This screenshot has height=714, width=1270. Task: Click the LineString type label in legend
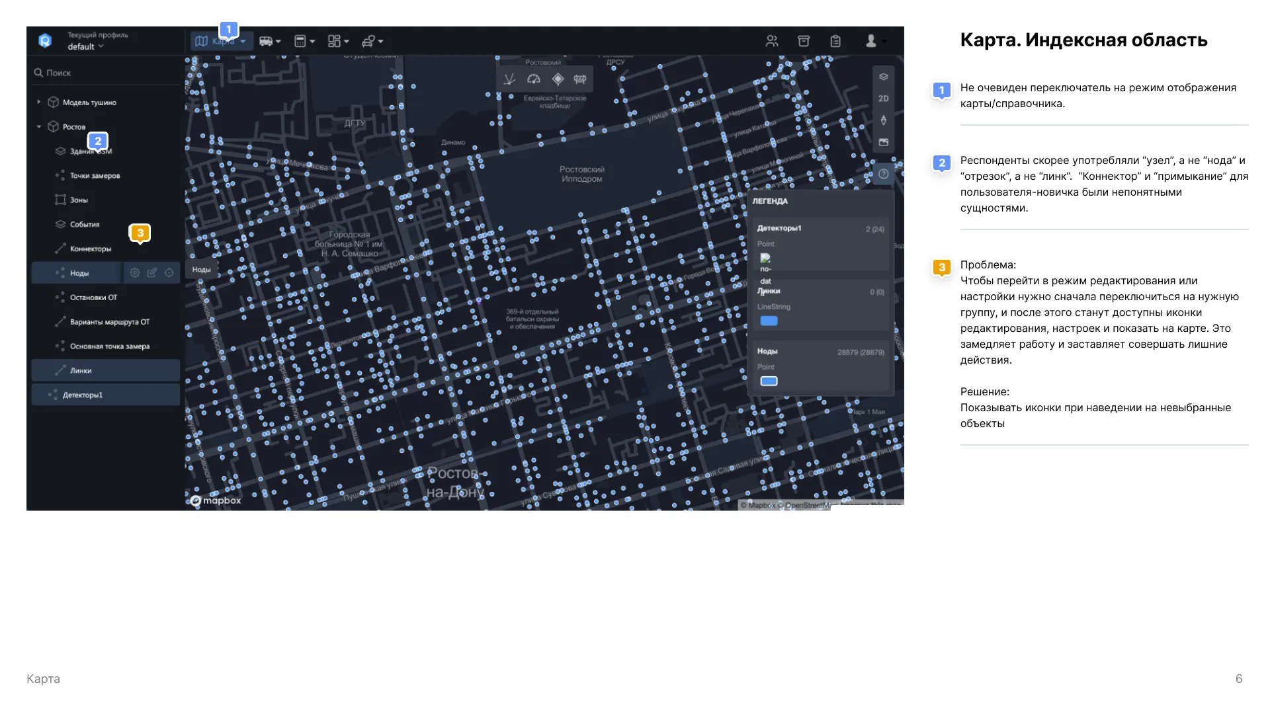tap(774, 307)
